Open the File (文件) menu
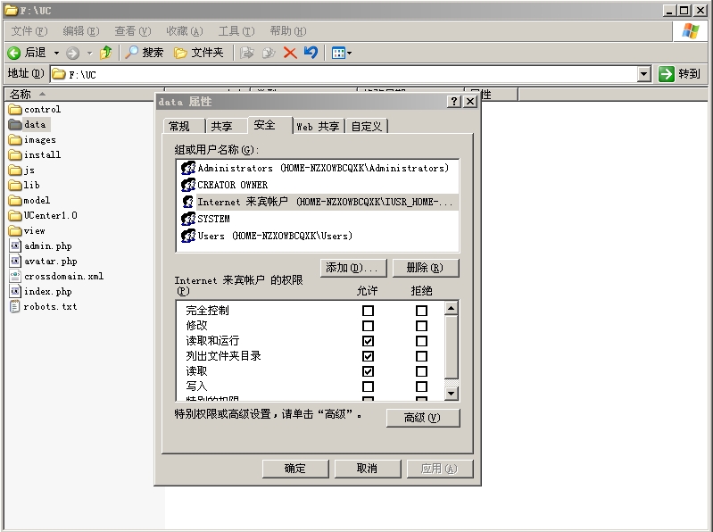This screenshot has width=713, height=532. coord(29,31)
